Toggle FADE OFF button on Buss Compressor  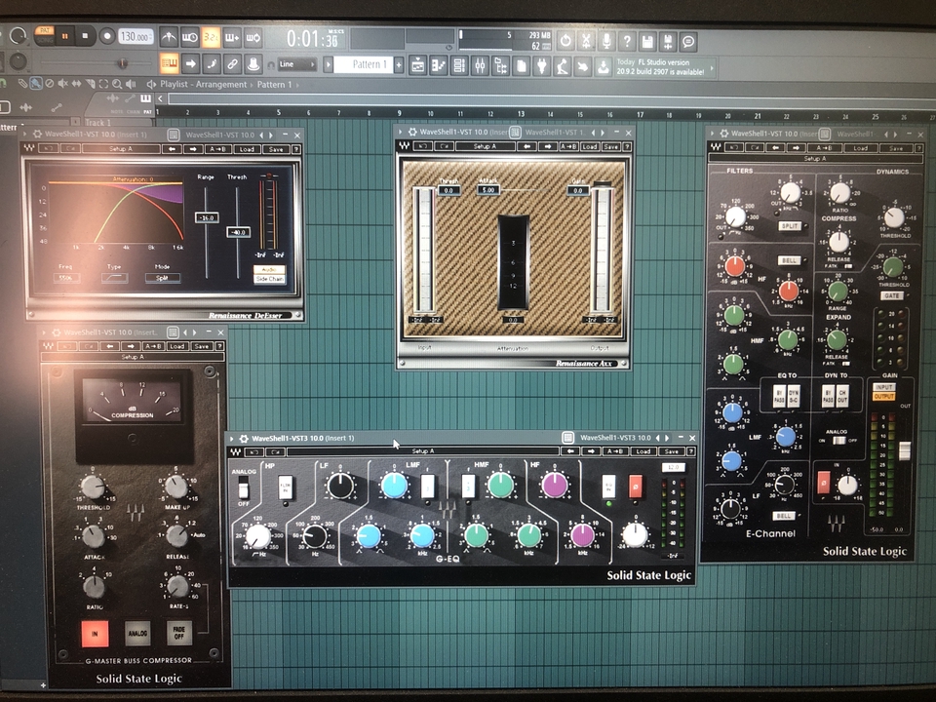click(x=179, y=633)
